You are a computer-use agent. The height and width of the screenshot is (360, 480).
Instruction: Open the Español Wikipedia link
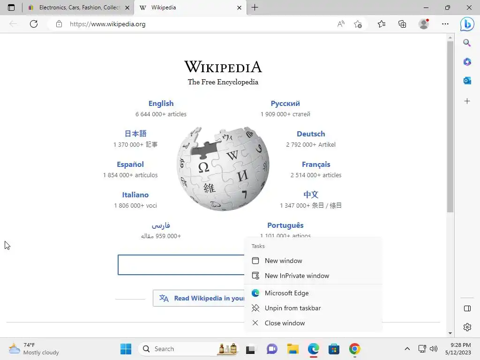(130, 165)
